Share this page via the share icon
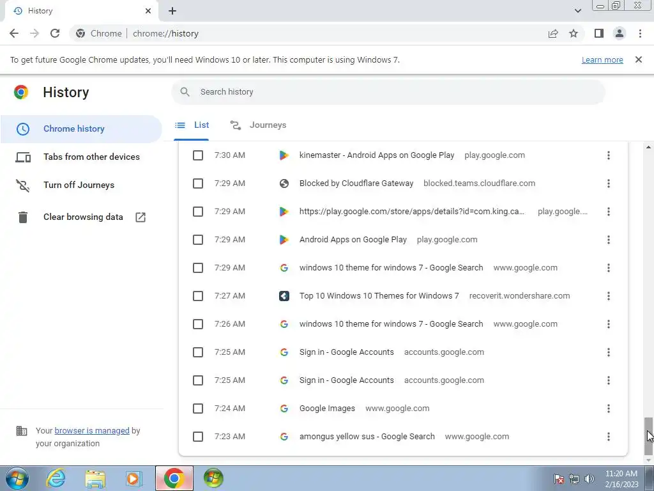 click(553, 33)
